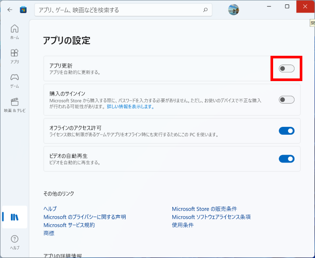Screen dimensions: 315x258
Task: Open ゲーム in the sidebar
Action: pyautogui.click(x=15, y=81)
